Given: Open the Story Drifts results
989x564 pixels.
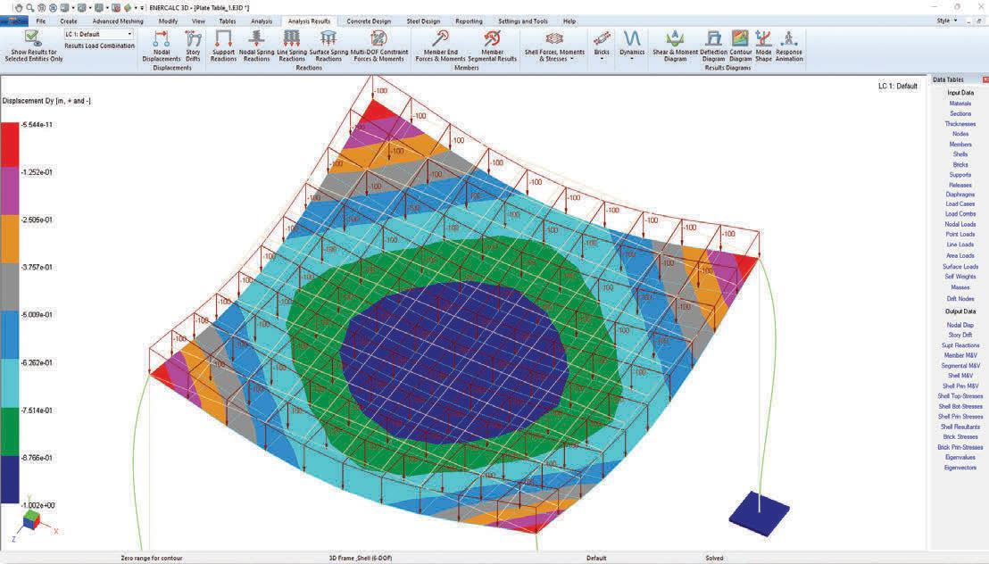Looking at the screenshot, I should click(193, 46).
